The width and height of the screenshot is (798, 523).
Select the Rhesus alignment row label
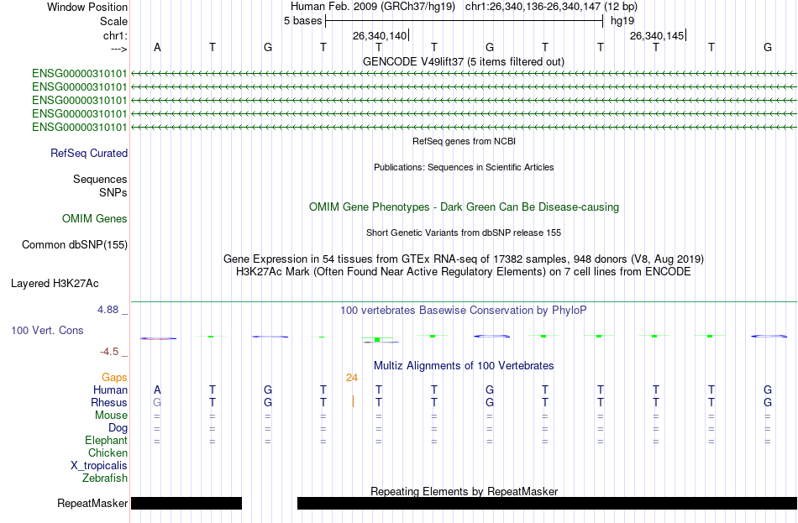[x=109, y=402]
